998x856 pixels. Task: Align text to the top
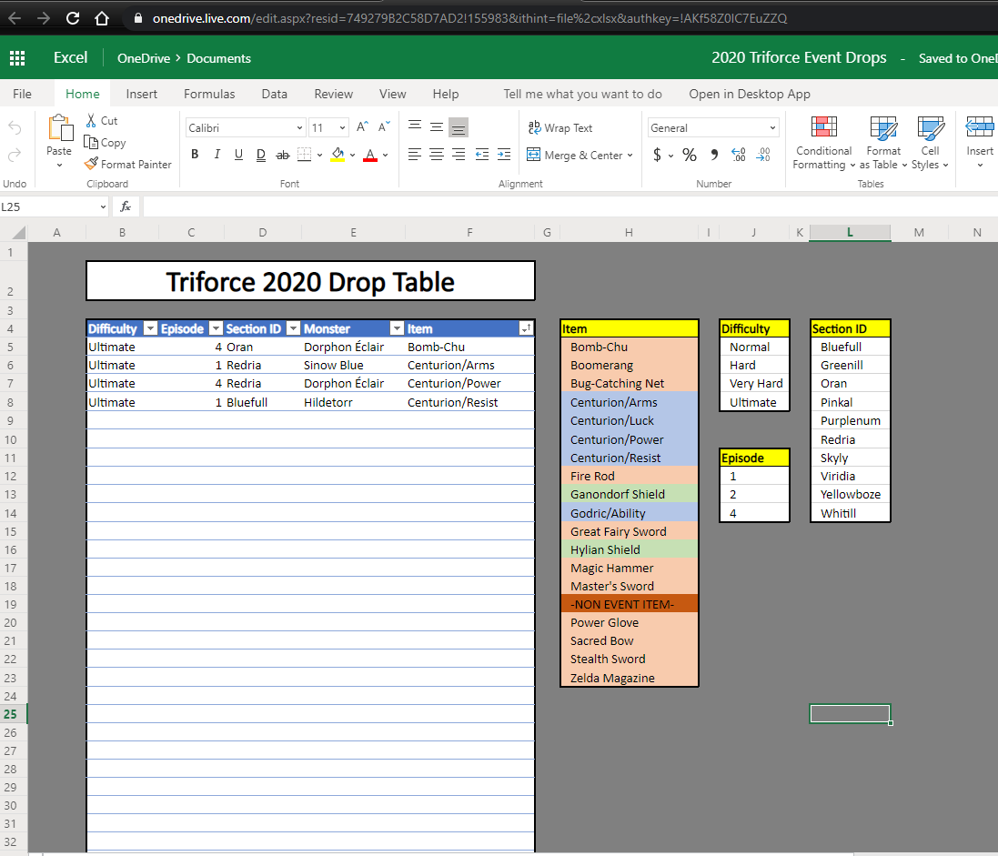coord(415,126)
